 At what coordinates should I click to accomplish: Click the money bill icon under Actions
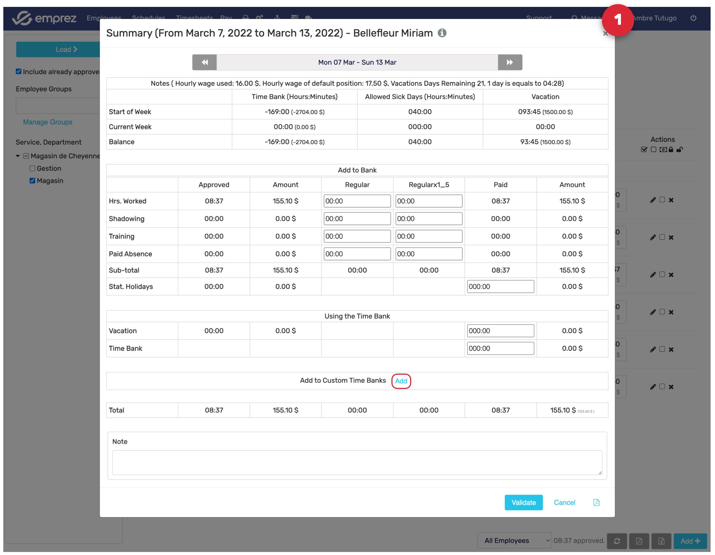(x=663, y=149)
